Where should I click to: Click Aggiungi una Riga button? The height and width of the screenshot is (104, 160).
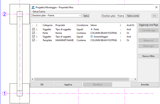pyautogui.click(x=149, y=25)
